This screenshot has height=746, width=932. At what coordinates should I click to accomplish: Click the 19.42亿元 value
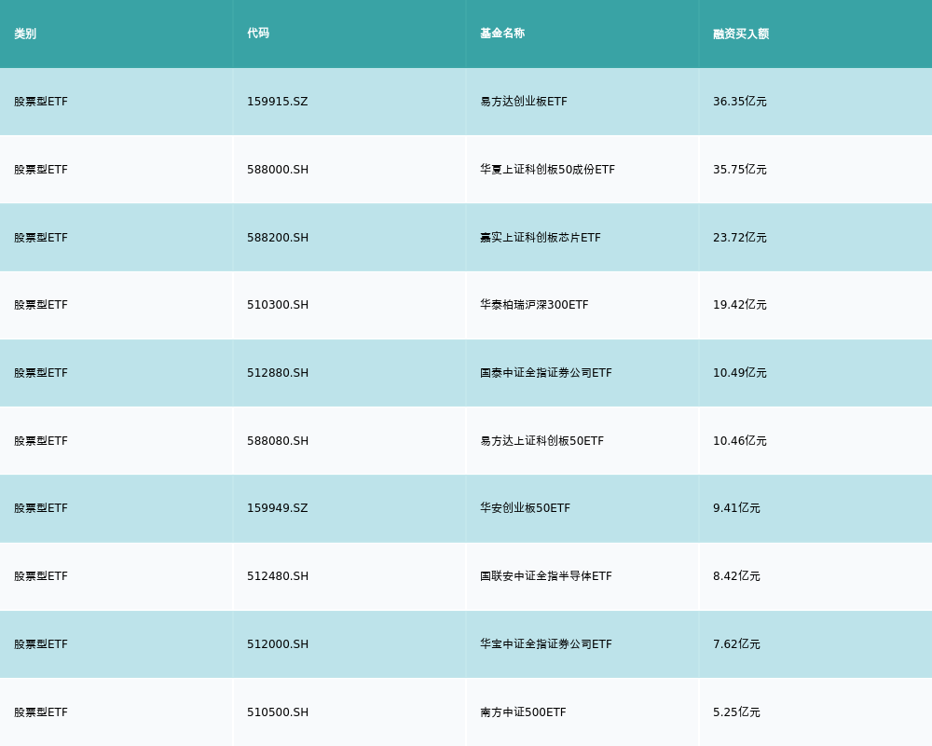point(739,305)
